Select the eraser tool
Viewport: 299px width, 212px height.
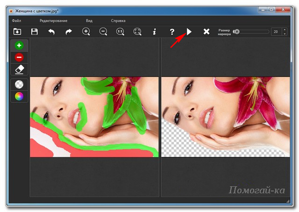(x=19, y=69)
